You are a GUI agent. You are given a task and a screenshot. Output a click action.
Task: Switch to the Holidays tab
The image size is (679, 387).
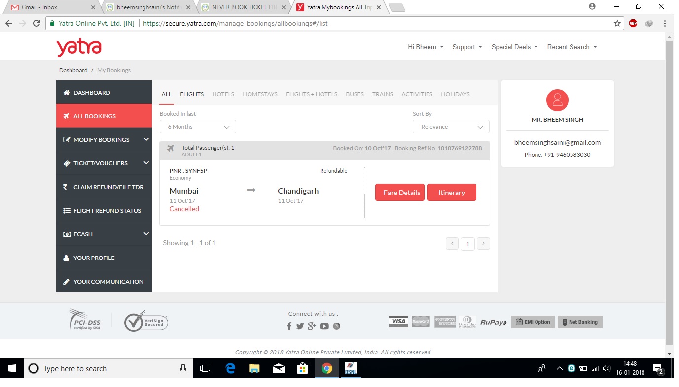455,94
